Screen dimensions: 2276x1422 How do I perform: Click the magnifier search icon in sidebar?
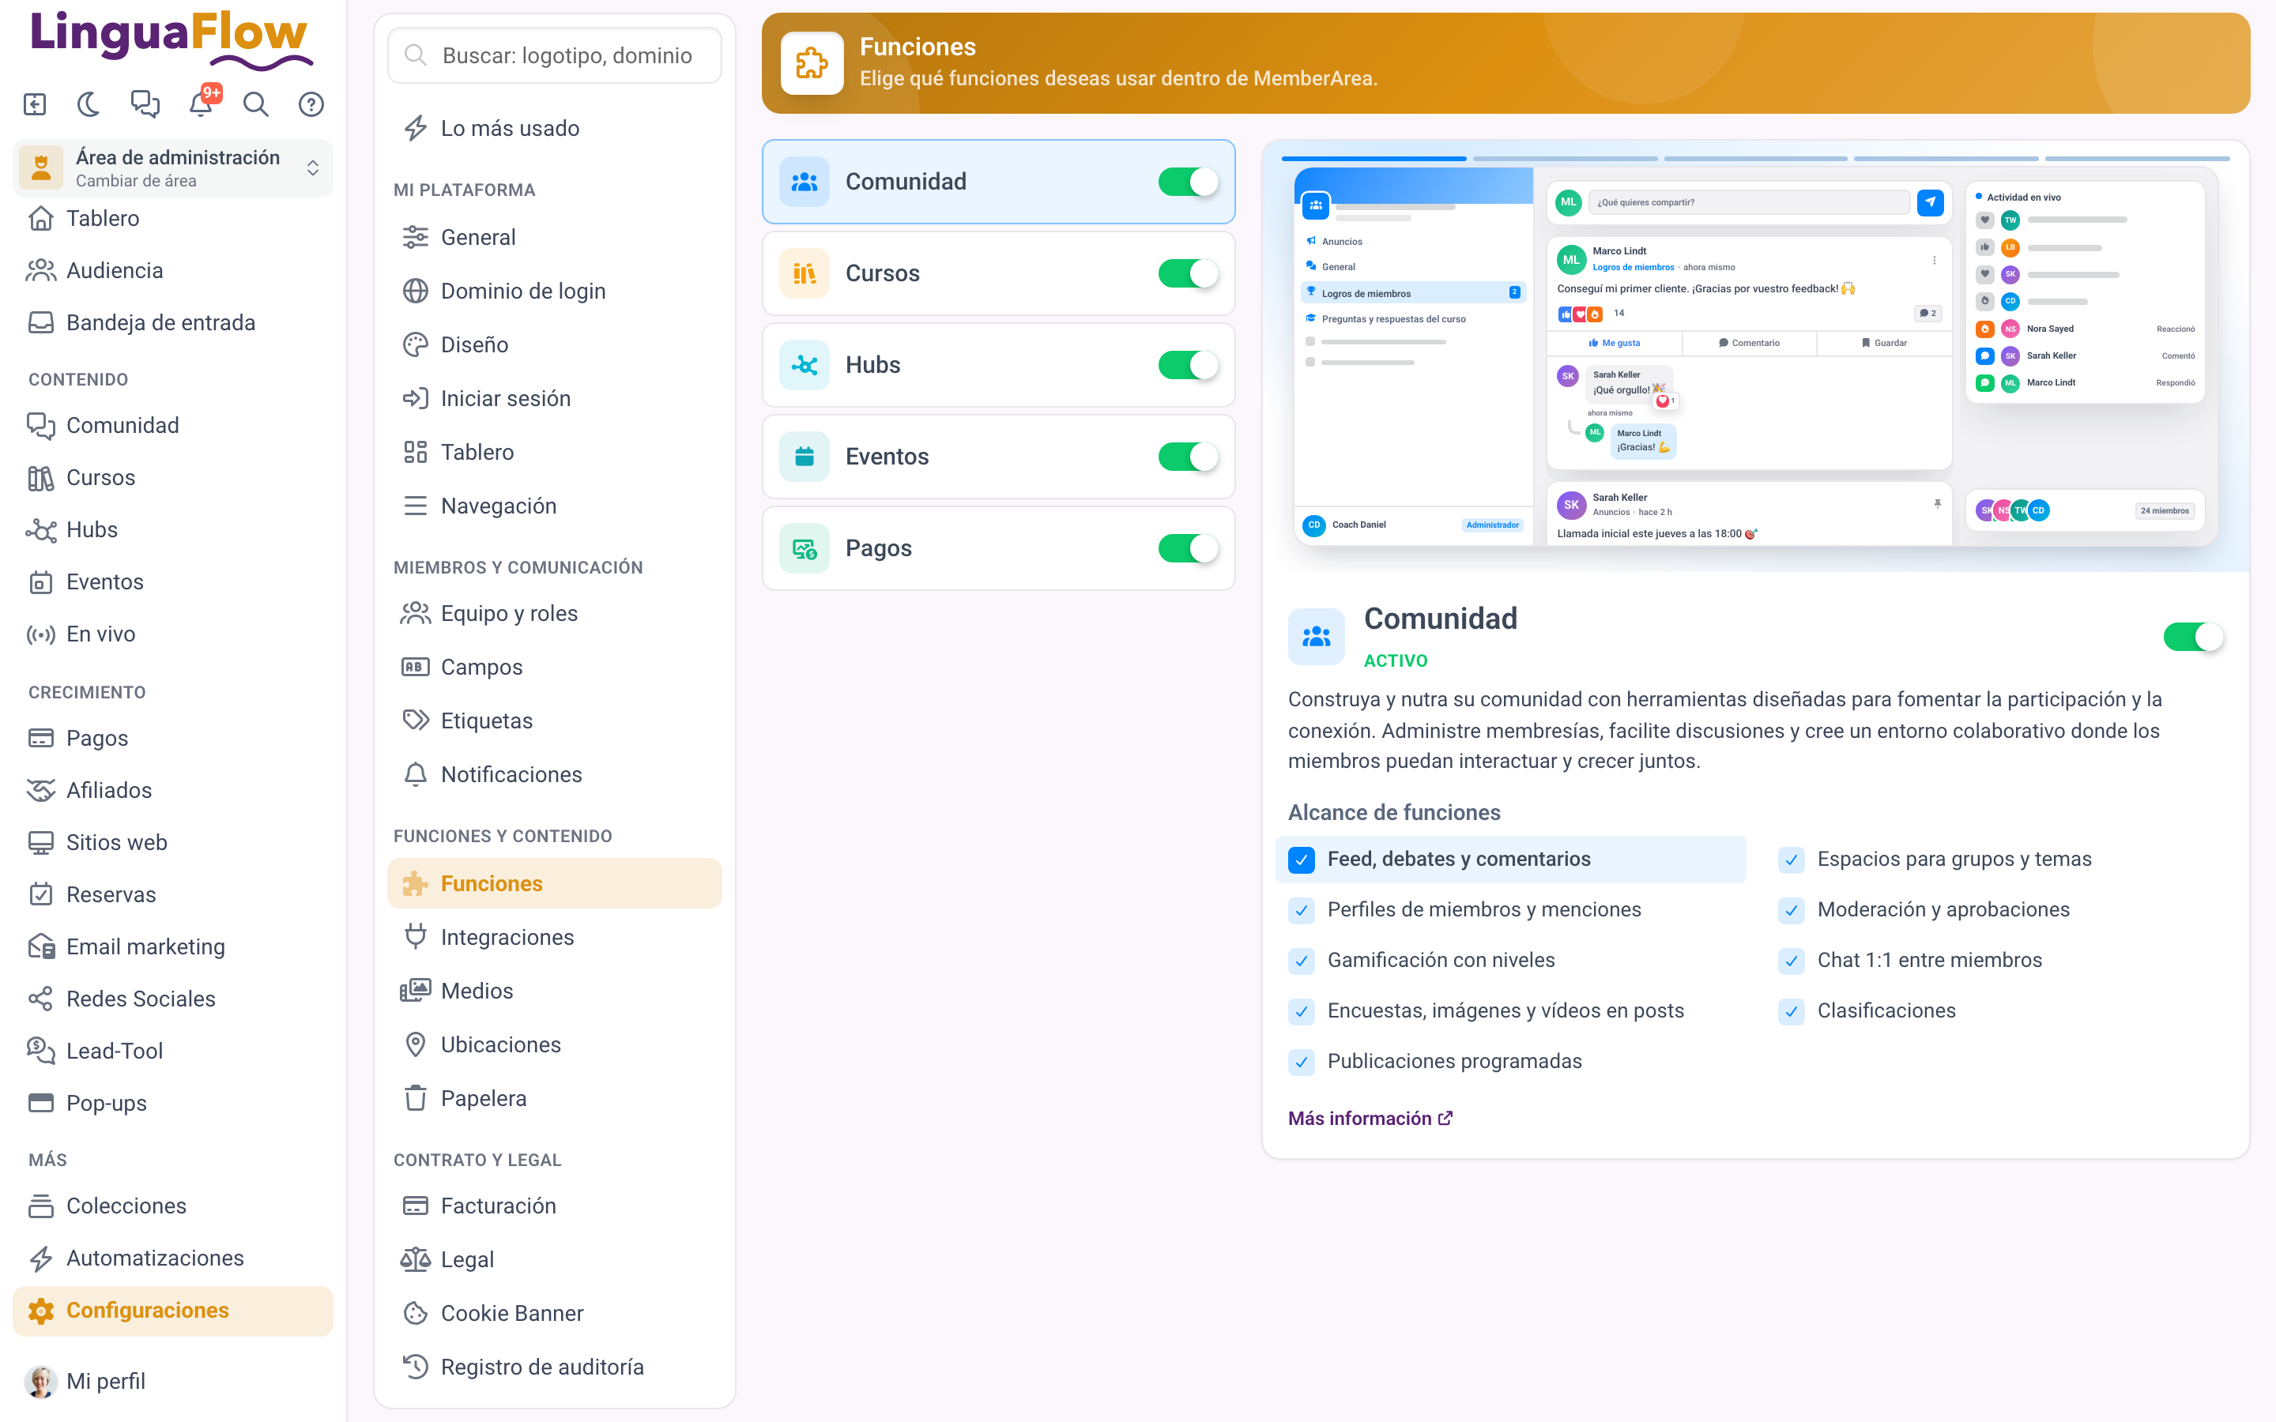tap(256, 104)
